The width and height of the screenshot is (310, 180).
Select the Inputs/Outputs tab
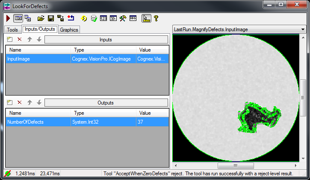(40, 29)
